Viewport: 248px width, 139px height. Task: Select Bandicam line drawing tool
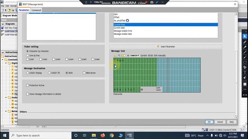[245, 52]
